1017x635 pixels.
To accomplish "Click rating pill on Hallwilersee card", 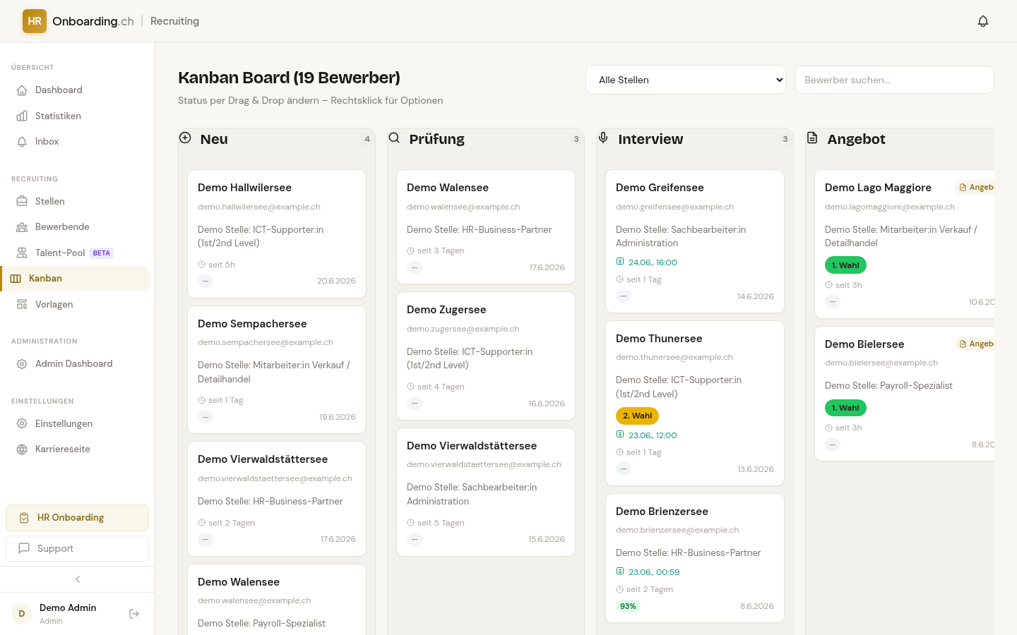I will pos(206,281).
